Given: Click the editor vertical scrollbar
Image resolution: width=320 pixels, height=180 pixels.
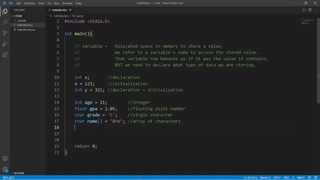Looking at the screenshot, I should coord(318,61).
